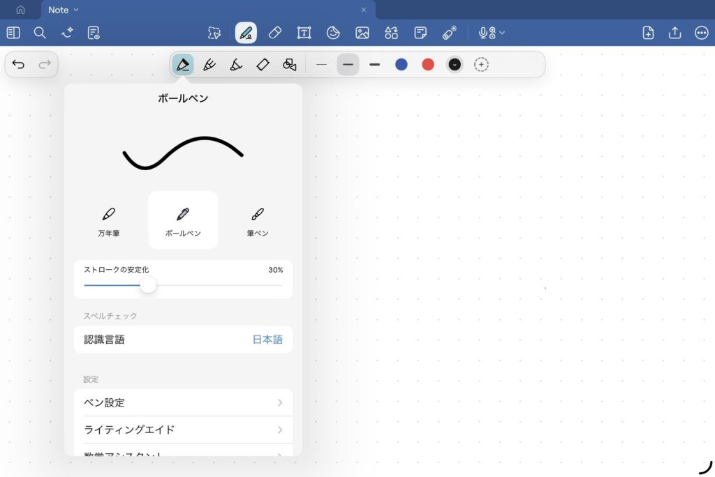Choose the 筆ペン brush pen type

coord(257,220)
